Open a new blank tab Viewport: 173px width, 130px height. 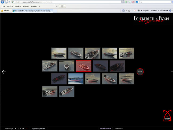click(55, 11)
